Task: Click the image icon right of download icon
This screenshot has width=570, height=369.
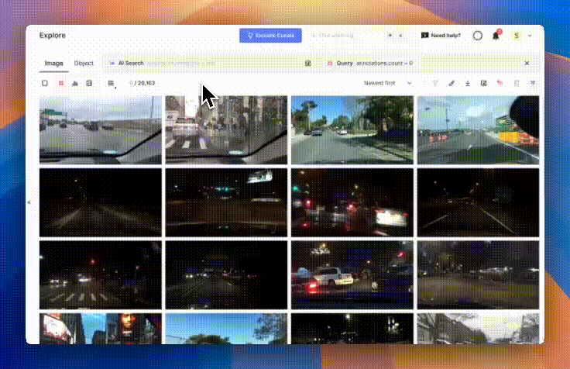Action: click(484, 83)
